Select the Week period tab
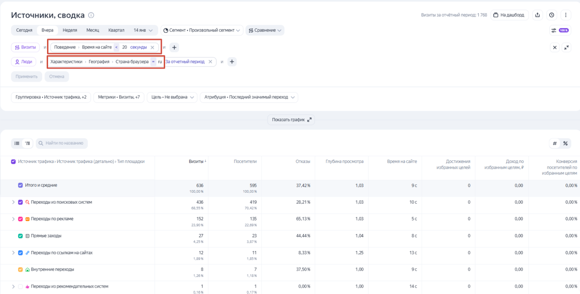This screenshot has height=294, width=580. (70, 30)
